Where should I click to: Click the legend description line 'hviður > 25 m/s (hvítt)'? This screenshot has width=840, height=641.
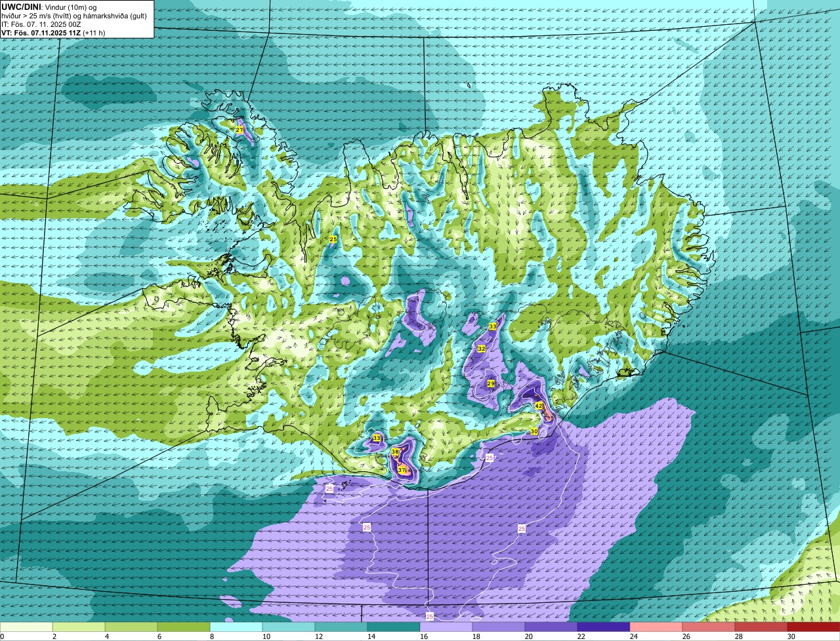(x=38, y=16)
